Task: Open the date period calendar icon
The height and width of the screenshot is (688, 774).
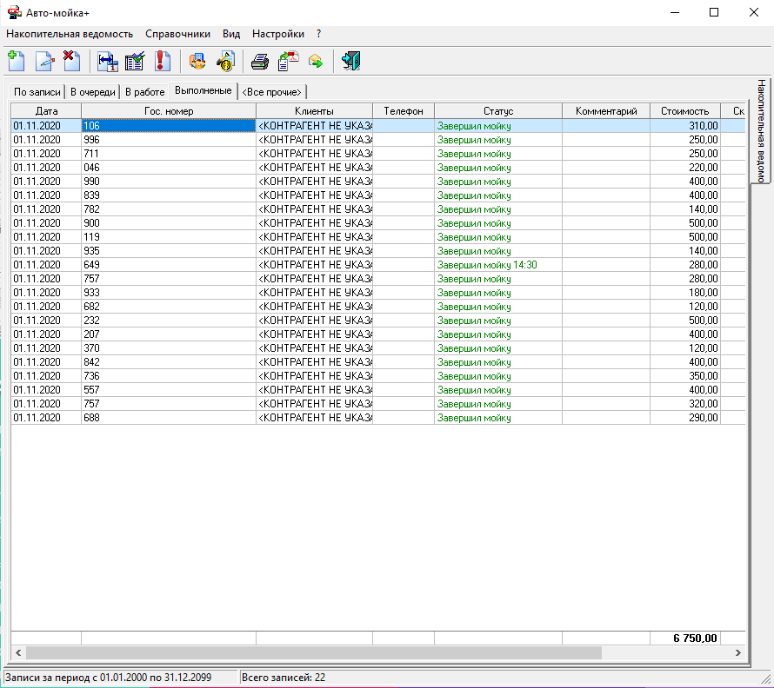Action: click(107, 61)
